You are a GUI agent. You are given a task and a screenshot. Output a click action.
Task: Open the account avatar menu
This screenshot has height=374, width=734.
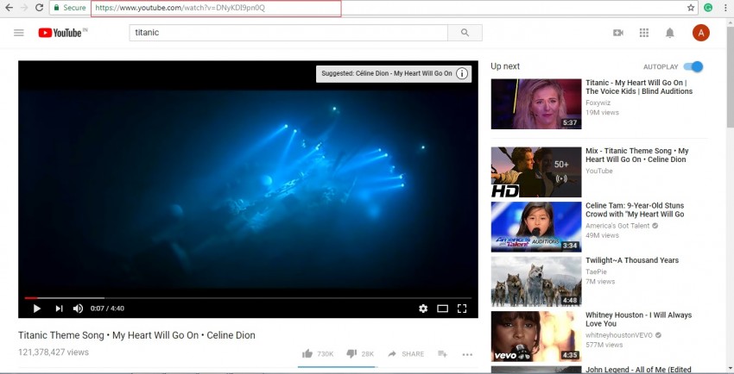[701, 33]
